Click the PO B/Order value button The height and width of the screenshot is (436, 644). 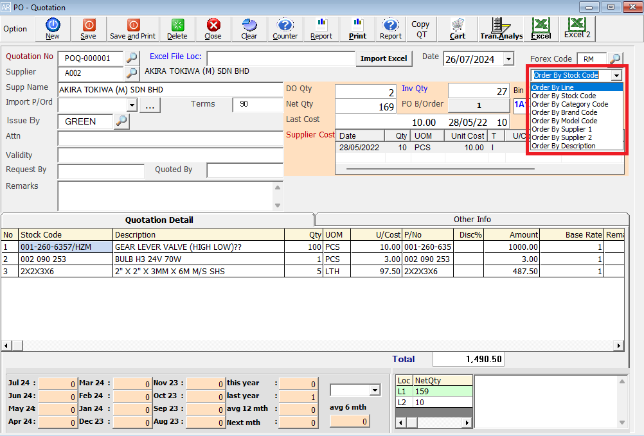click(479, 105)
